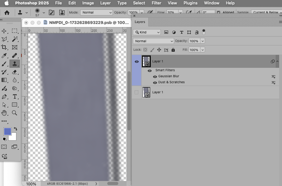Hide the Gaussian Blur smart filter
This screenshot has height=186, width=282.
tap(155, 76)
